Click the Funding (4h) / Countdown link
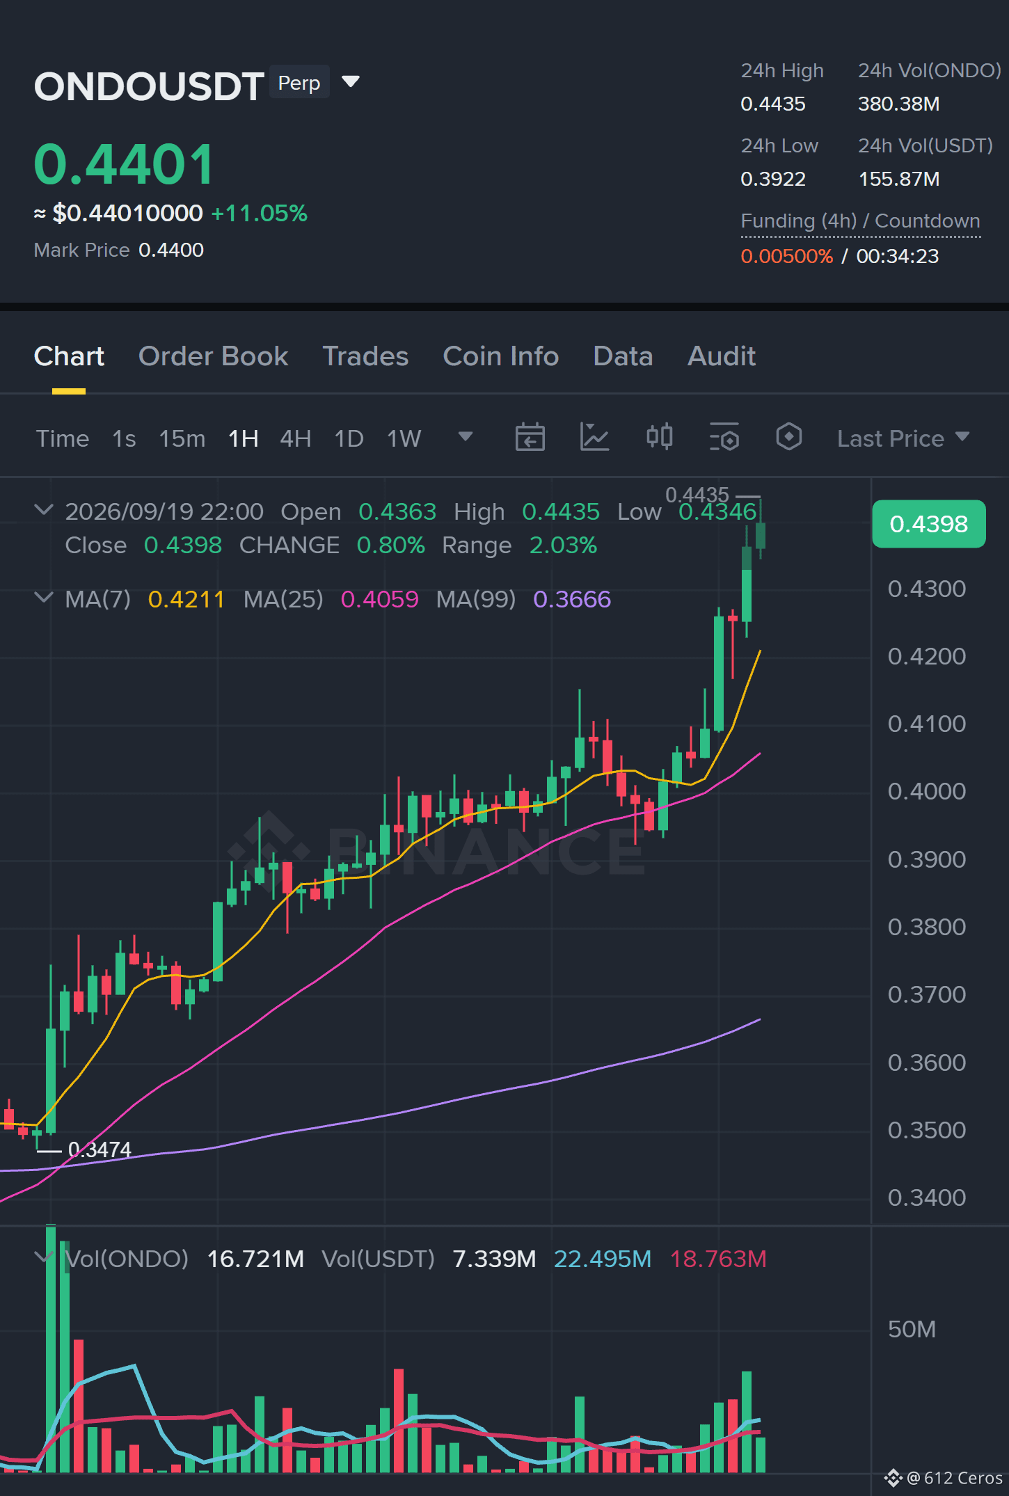Screen dimensions: 1009x1496 (860, 221)
